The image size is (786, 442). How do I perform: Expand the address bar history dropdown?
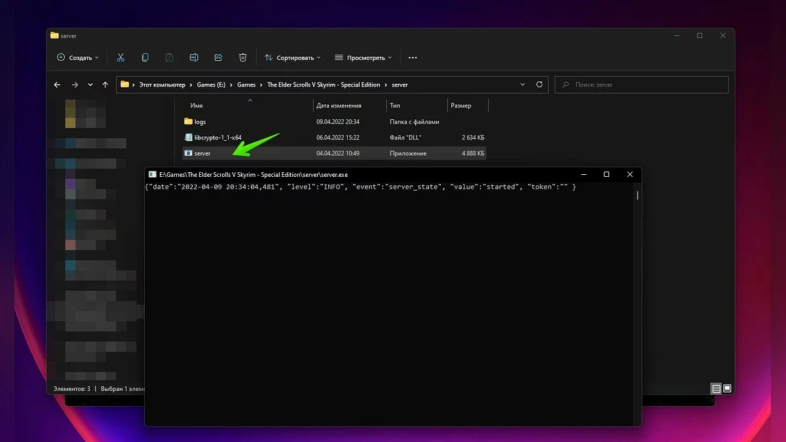[523, 84]
